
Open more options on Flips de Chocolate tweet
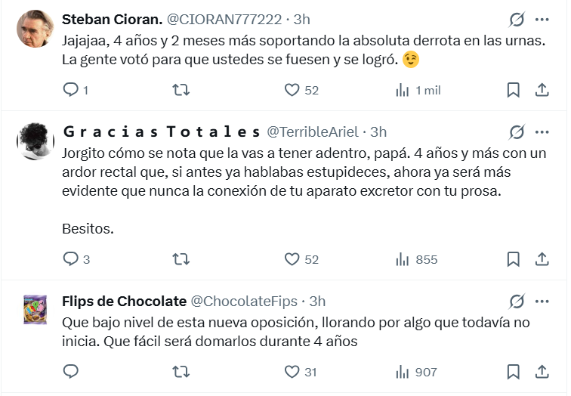point(542,302)
